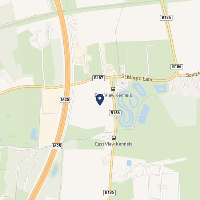
Task: Click the pond in the park west of the M25
Action: (33, 134)
